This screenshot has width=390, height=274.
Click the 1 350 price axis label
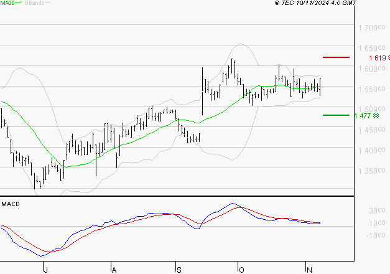pyautogui.click(x=371, y=171)
